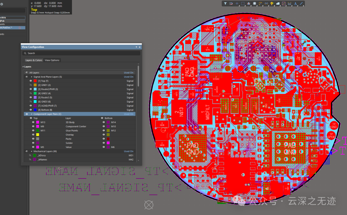Toggle visibility of all Top pair layers
Image resolution: width=347 pixels, height=215 pixels.
pyautogui.click(x=31, y=118)
